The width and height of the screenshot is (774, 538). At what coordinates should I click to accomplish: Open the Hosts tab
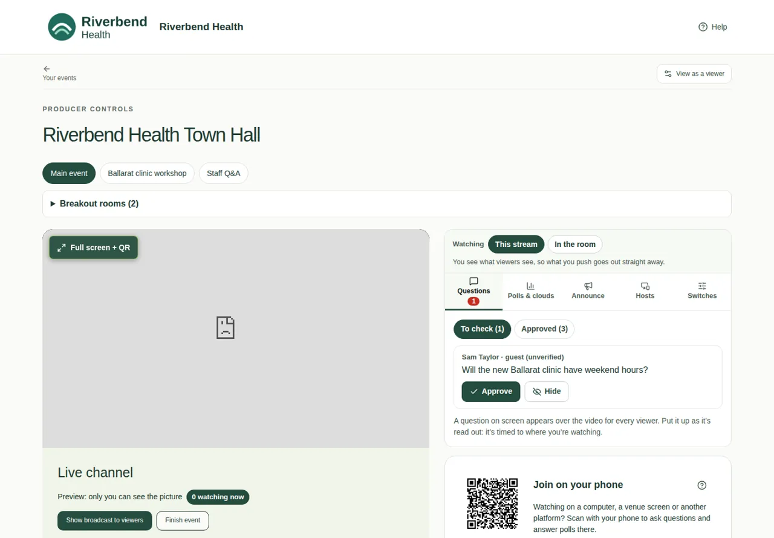645,292
